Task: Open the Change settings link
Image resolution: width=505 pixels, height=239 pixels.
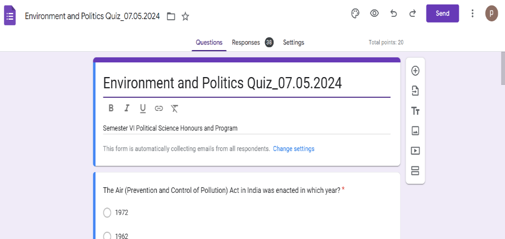Action: point(293,149)
